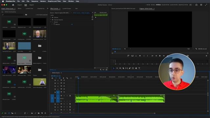Switch to the Lumetri Color tab
This screenshot has height=118, width=210.
(29, 9)
